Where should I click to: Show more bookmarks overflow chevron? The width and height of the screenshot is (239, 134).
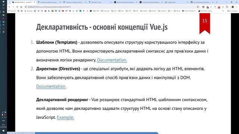click(x=223, y=11)
